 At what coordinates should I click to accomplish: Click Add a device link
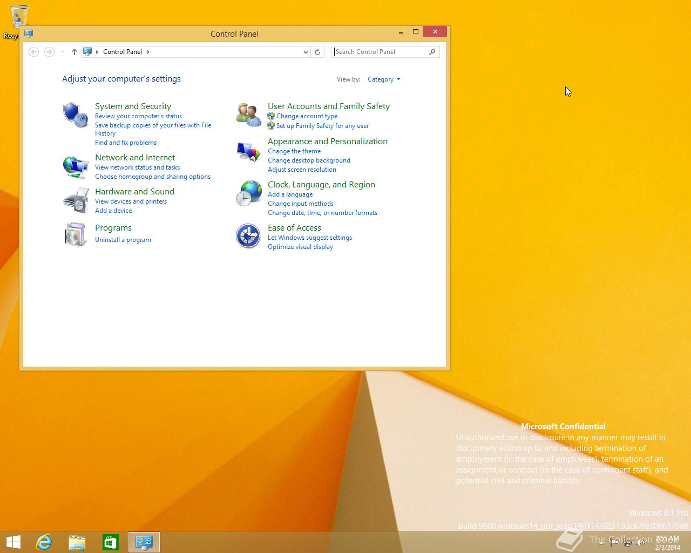pyautogui.click(x=113, y=211)
